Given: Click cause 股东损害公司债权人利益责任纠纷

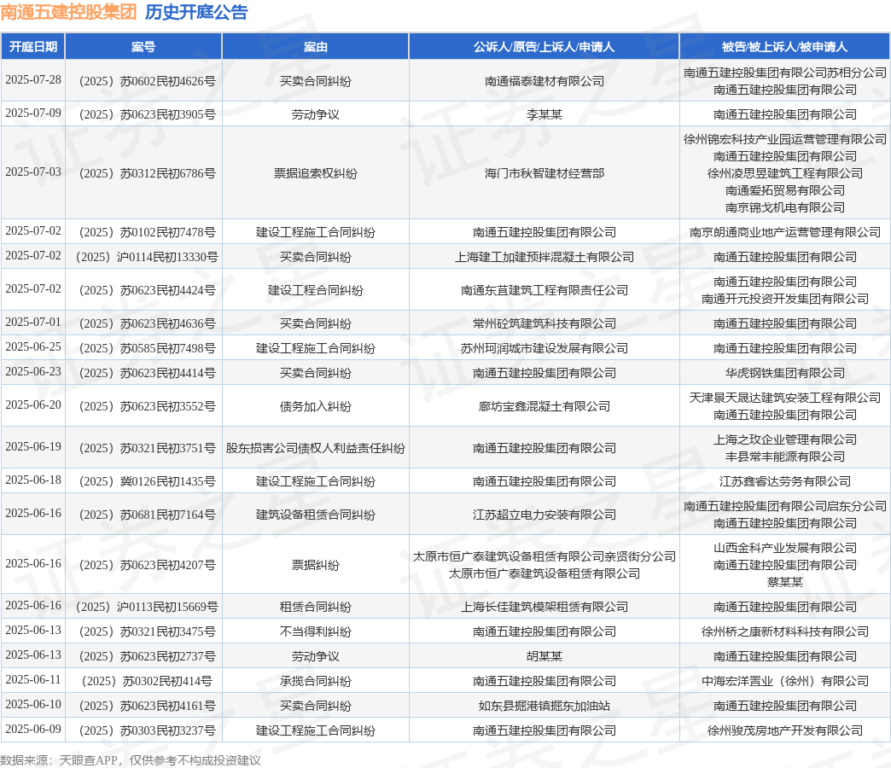Looking at the screenshot, I should [316, 448].
